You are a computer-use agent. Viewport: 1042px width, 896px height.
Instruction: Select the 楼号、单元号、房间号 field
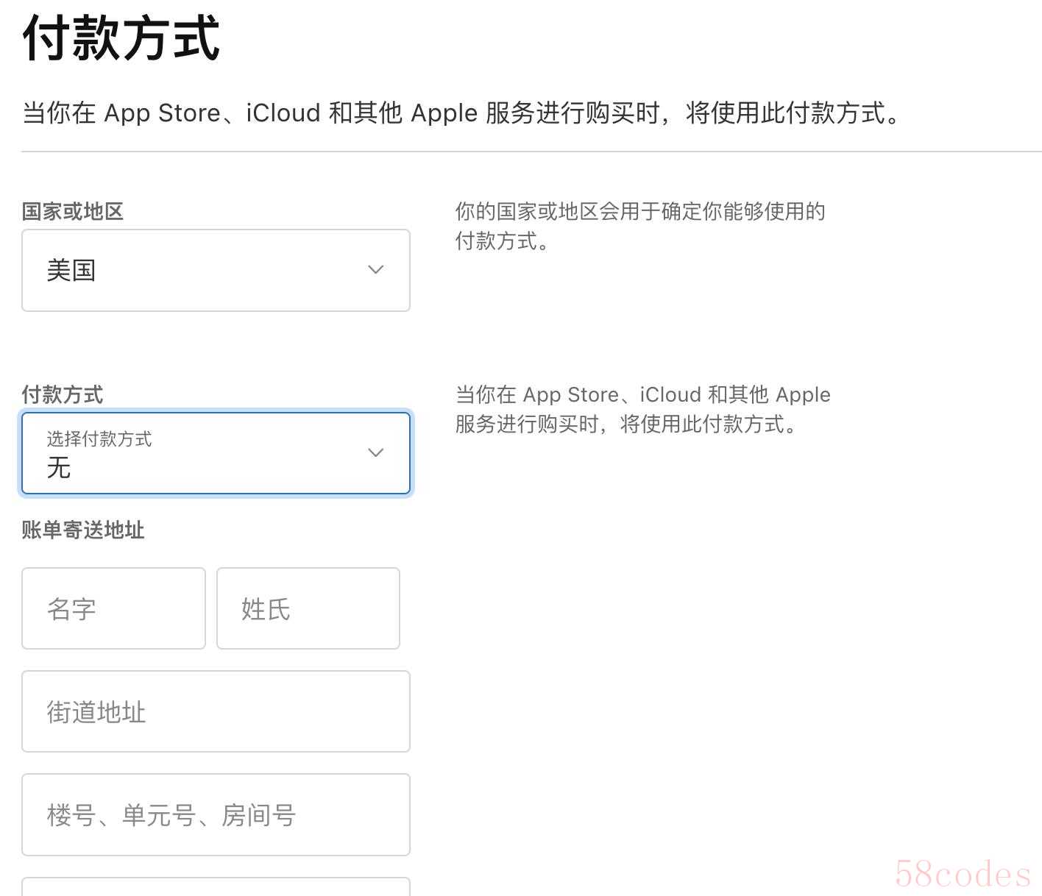(x=216, y=814)
